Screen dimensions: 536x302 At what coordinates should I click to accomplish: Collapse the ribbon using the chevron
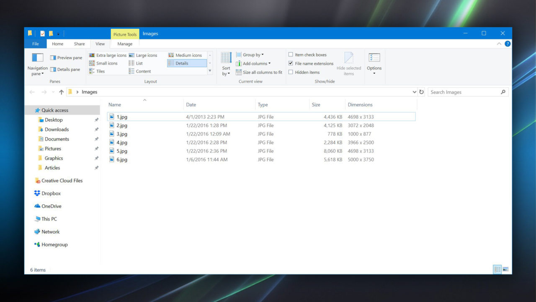click(x=499, y=43)
